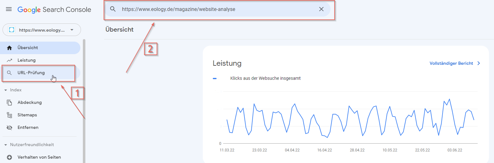Click the 22.05.22 axis date label
Screen dimensions: 494x163
click(x=422, y=150)
